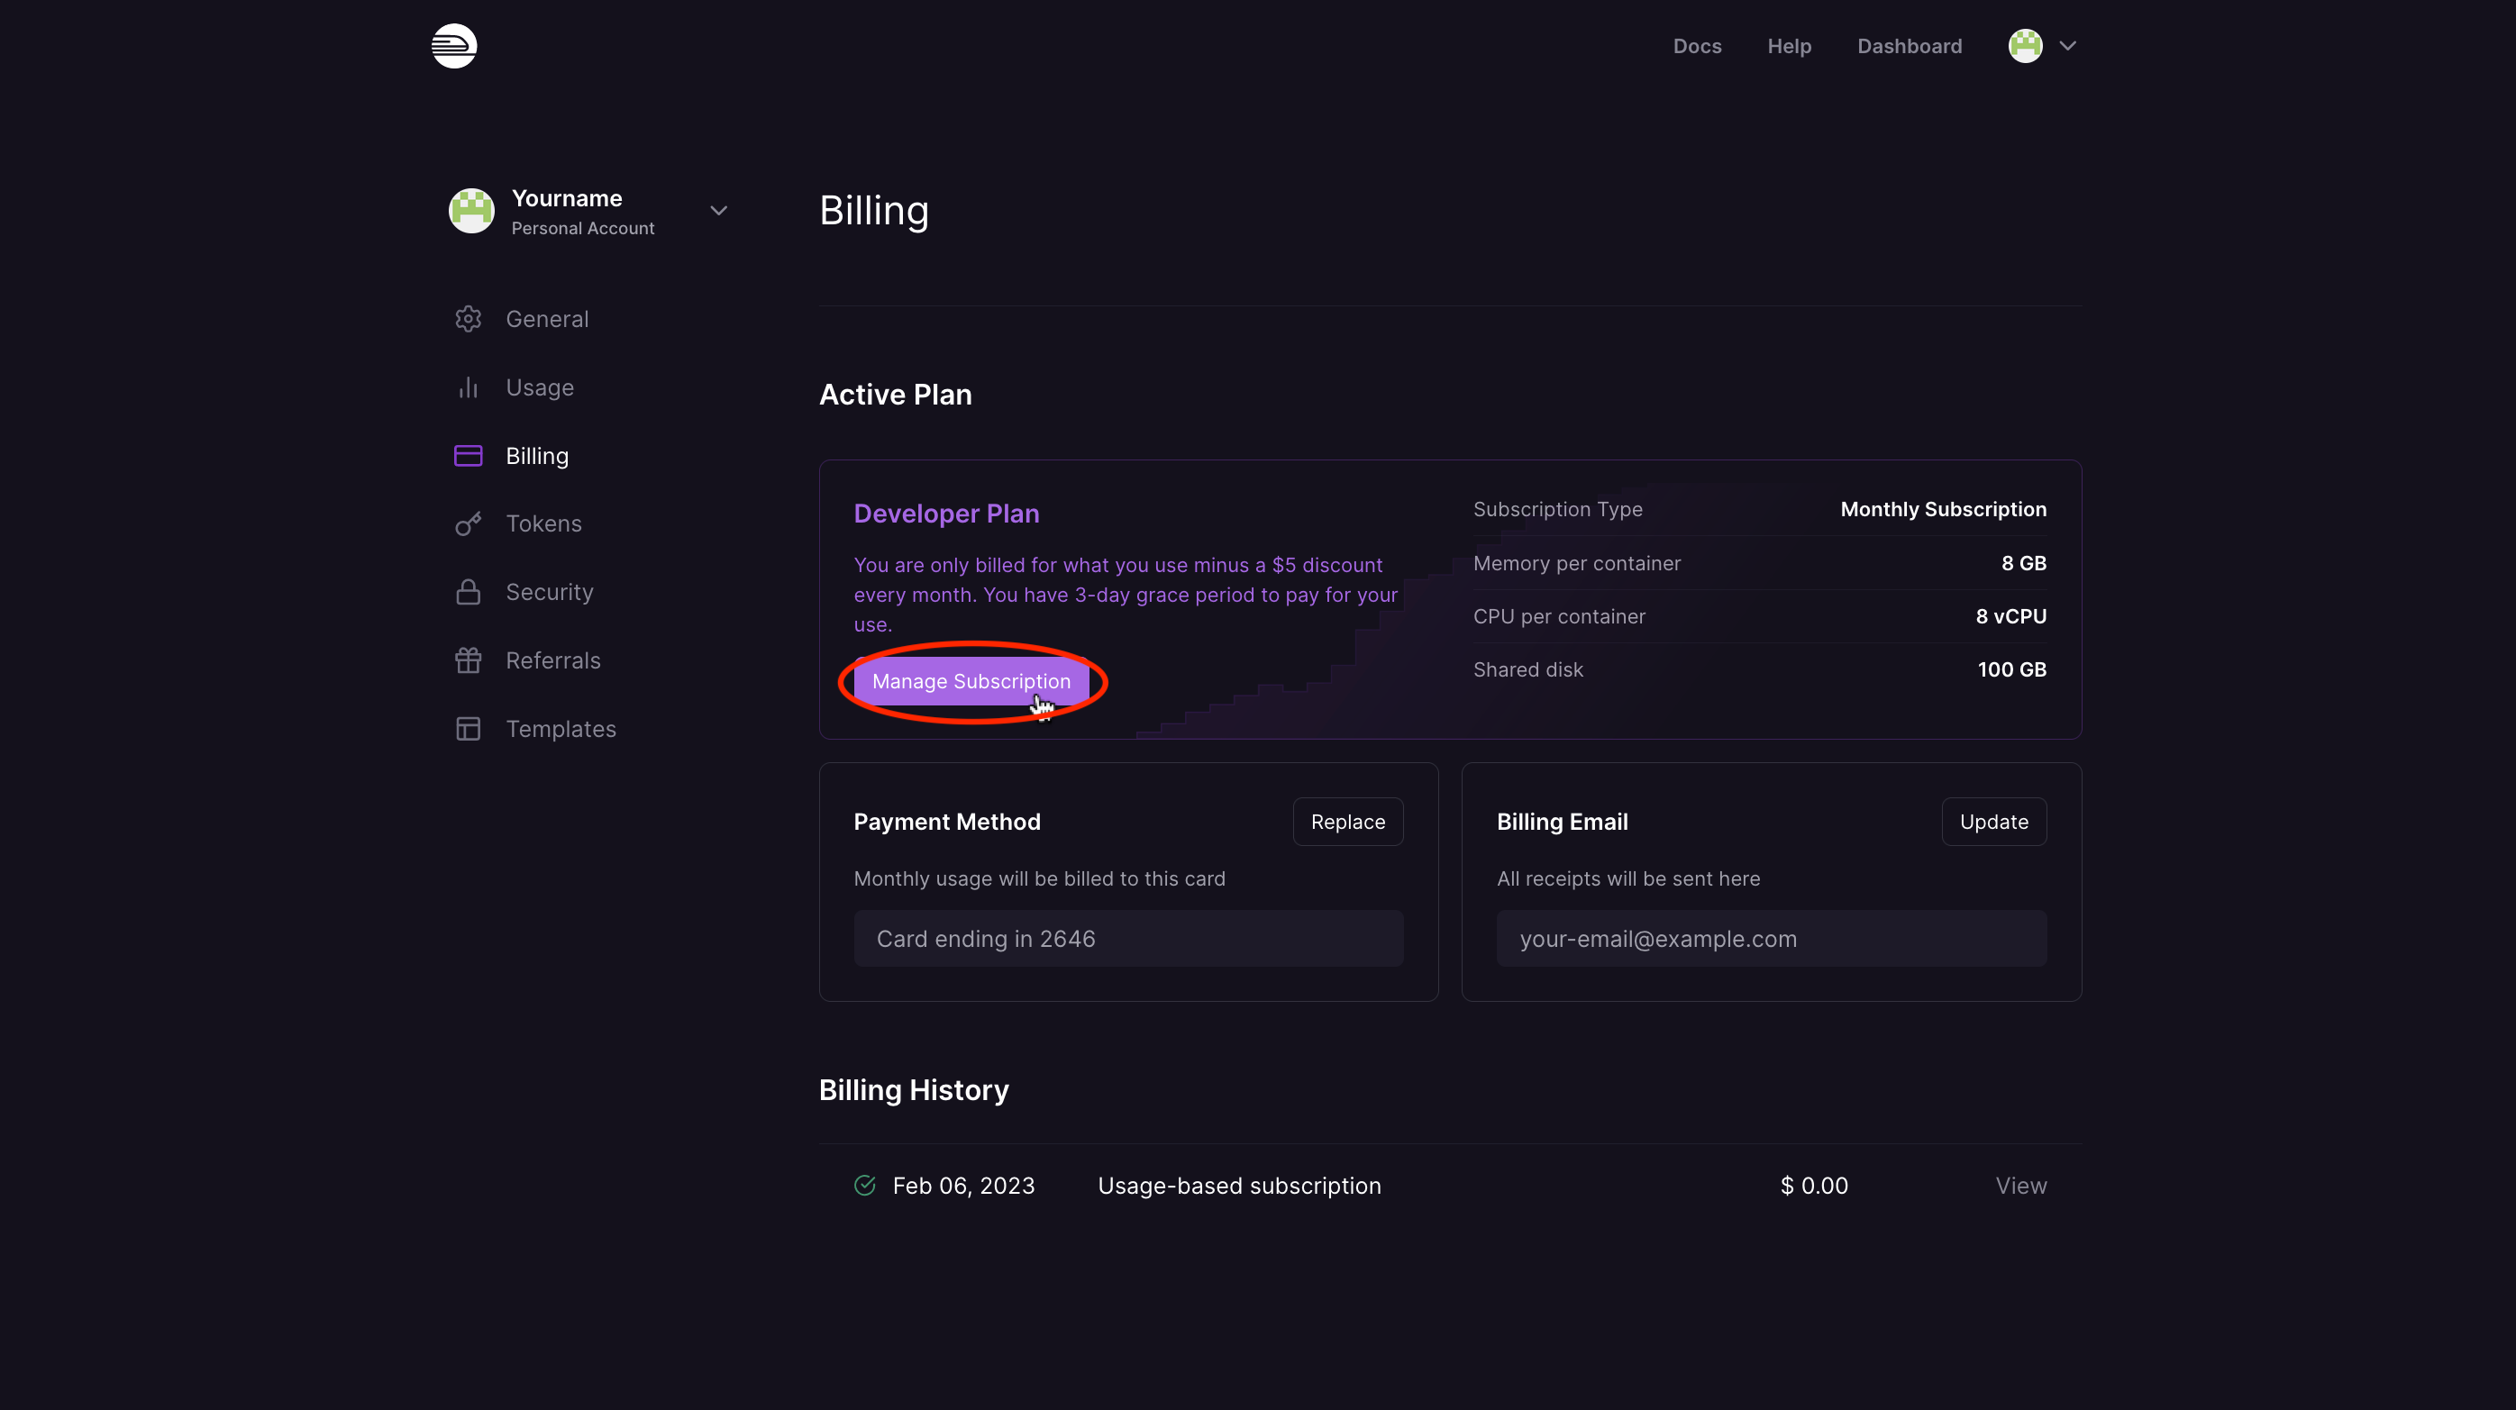This screenshot has width=2516, height=1410.
Task: Click the Referrals gift icon
Action: click(x=468, y=660)
